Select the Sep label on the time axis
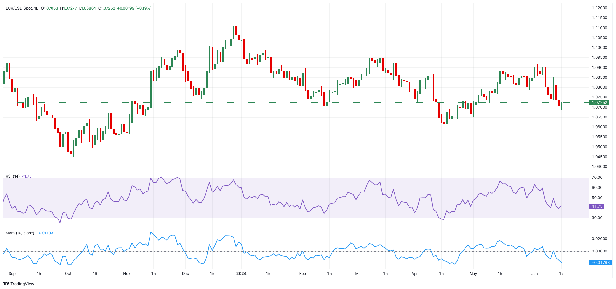 click(12, 274)
